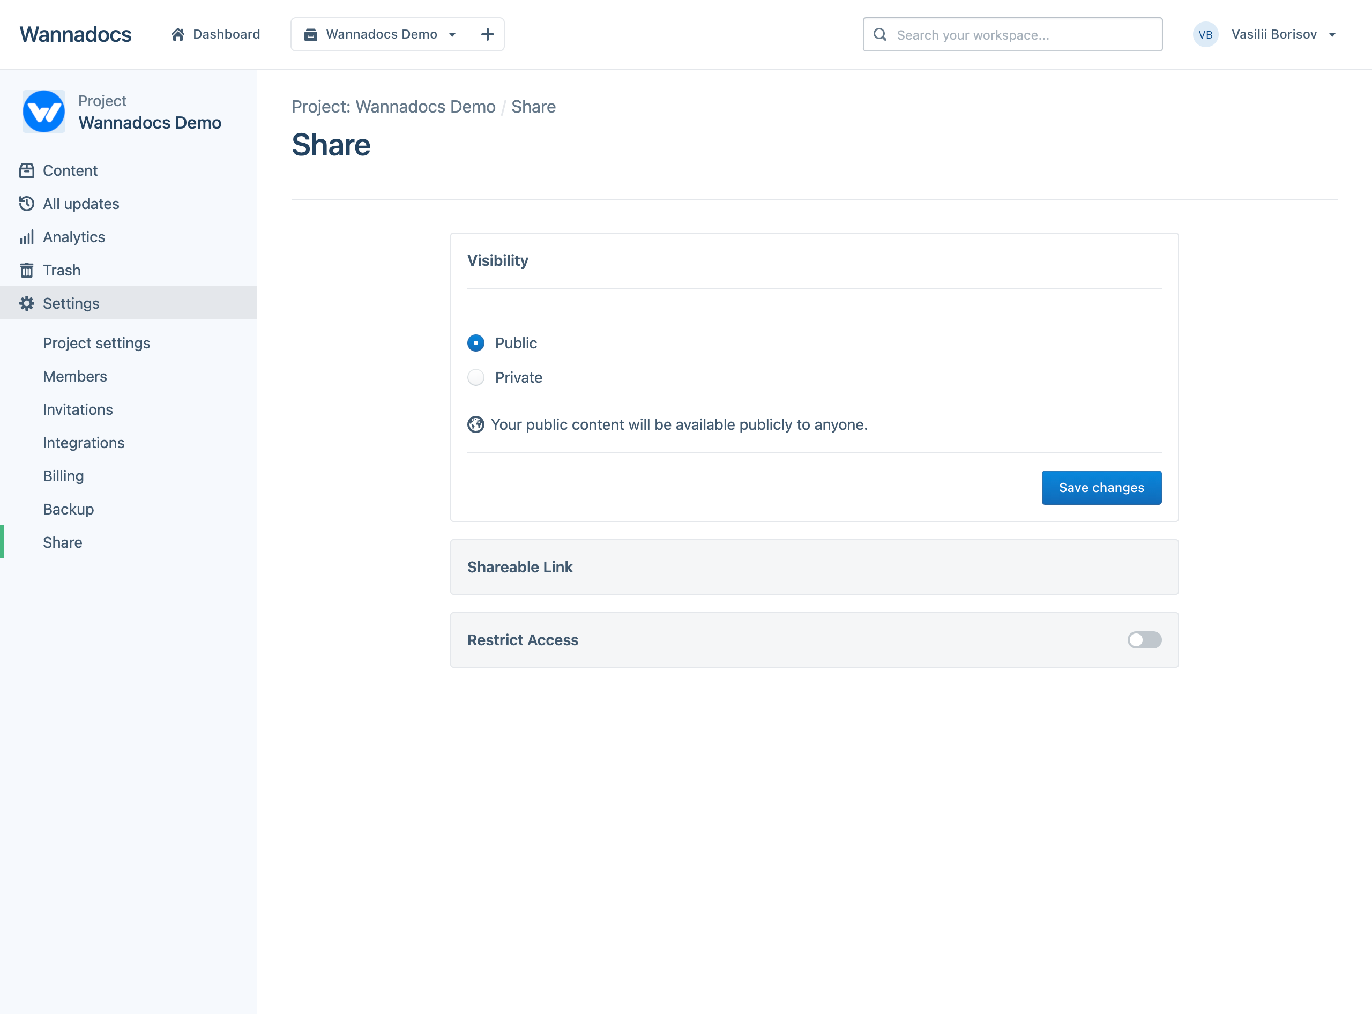Open the Backup settings page
The height and width of the screenshot is (1014, 1372).
(68, 510)
